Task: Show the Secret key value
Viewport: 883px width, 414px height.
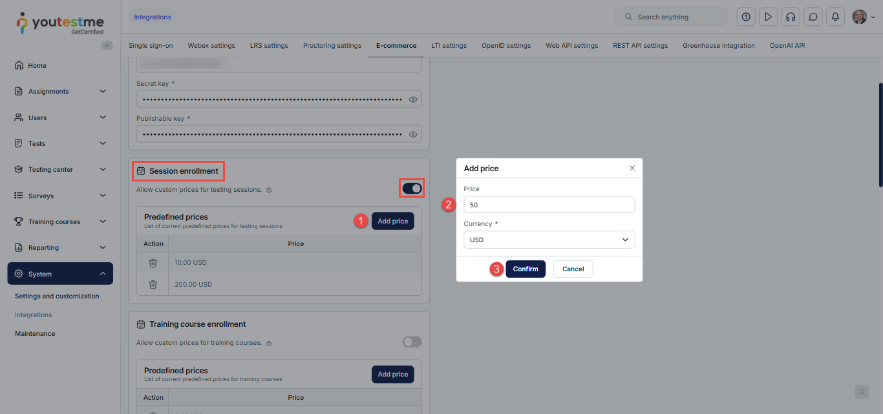Action: pos(414,99)
